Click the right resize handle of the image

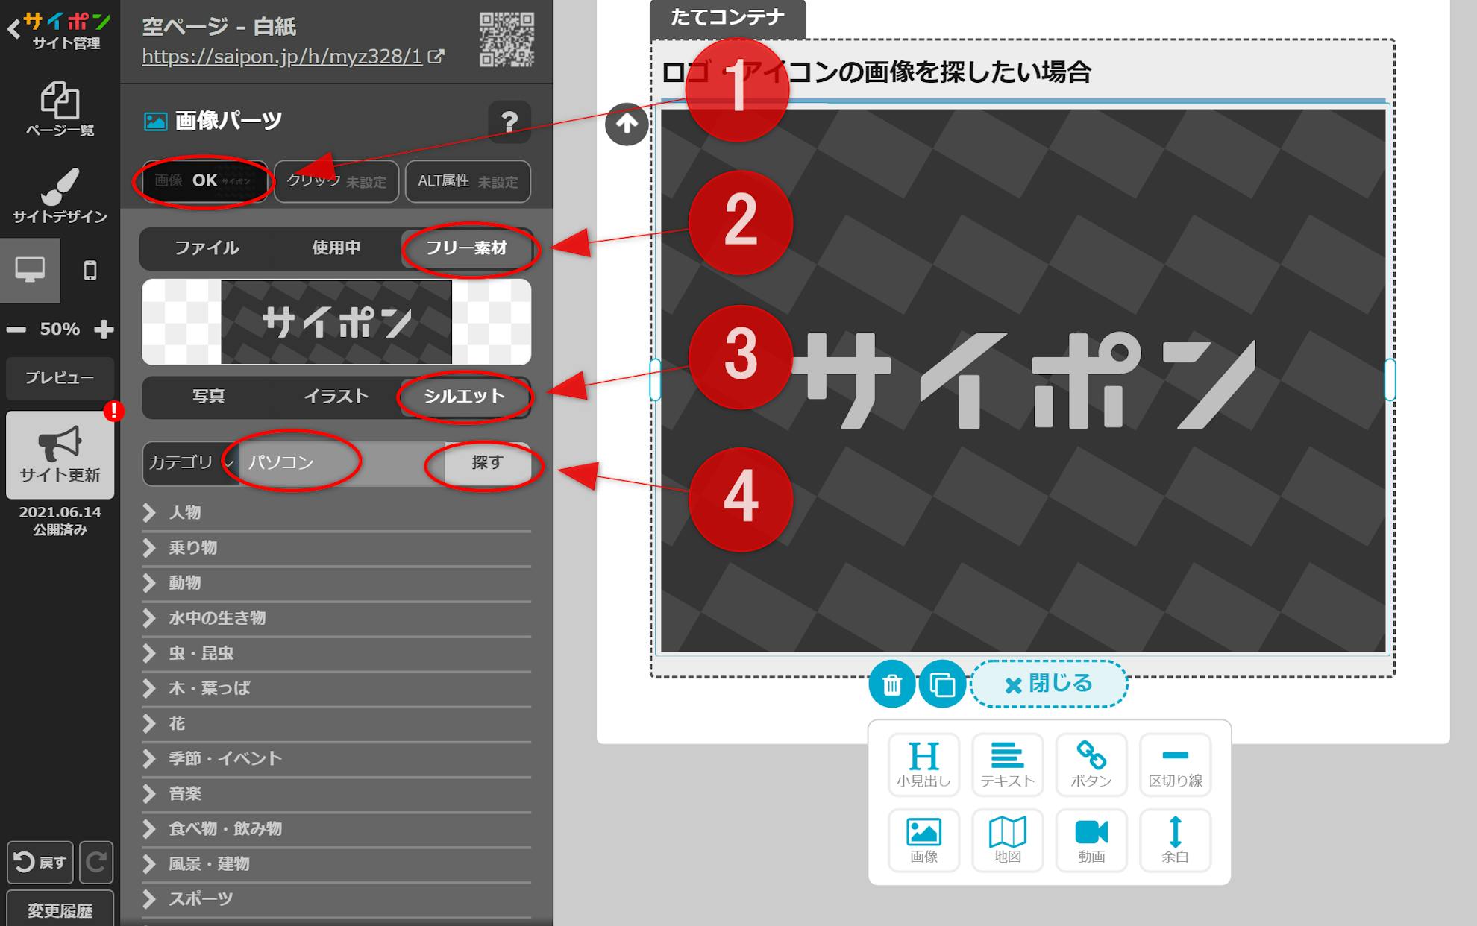(1390, 379)
